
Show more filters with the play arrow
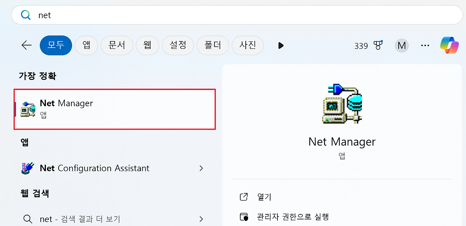[x=281, y=45]
